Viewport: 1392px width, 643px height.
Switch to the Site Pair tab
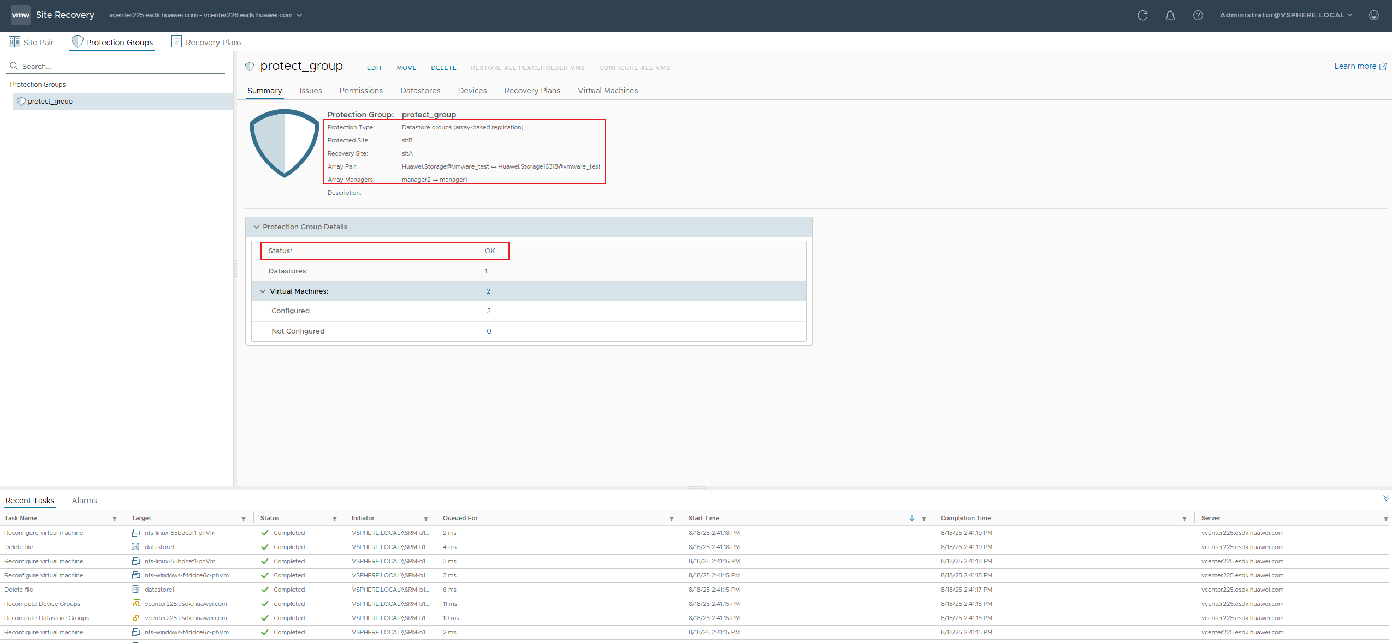click(31, 42)
